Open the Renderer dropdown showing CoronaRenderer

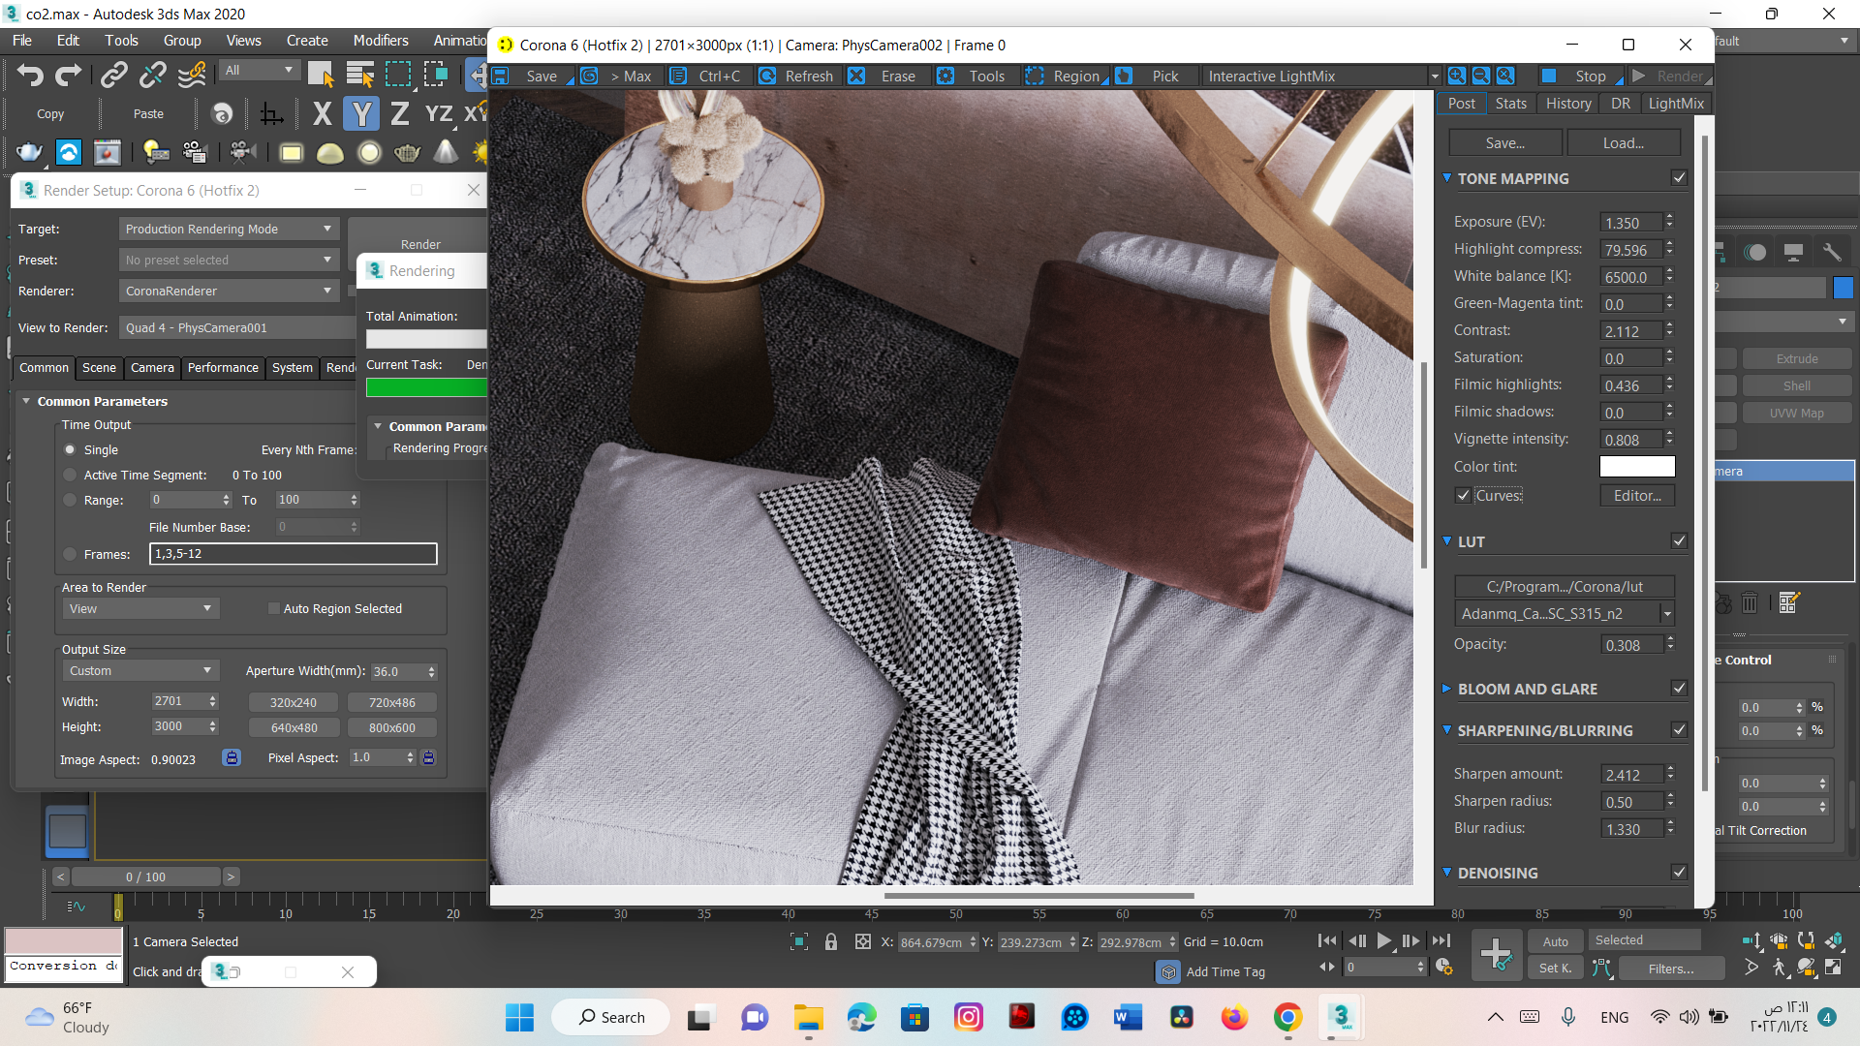[x=229, y=291]
